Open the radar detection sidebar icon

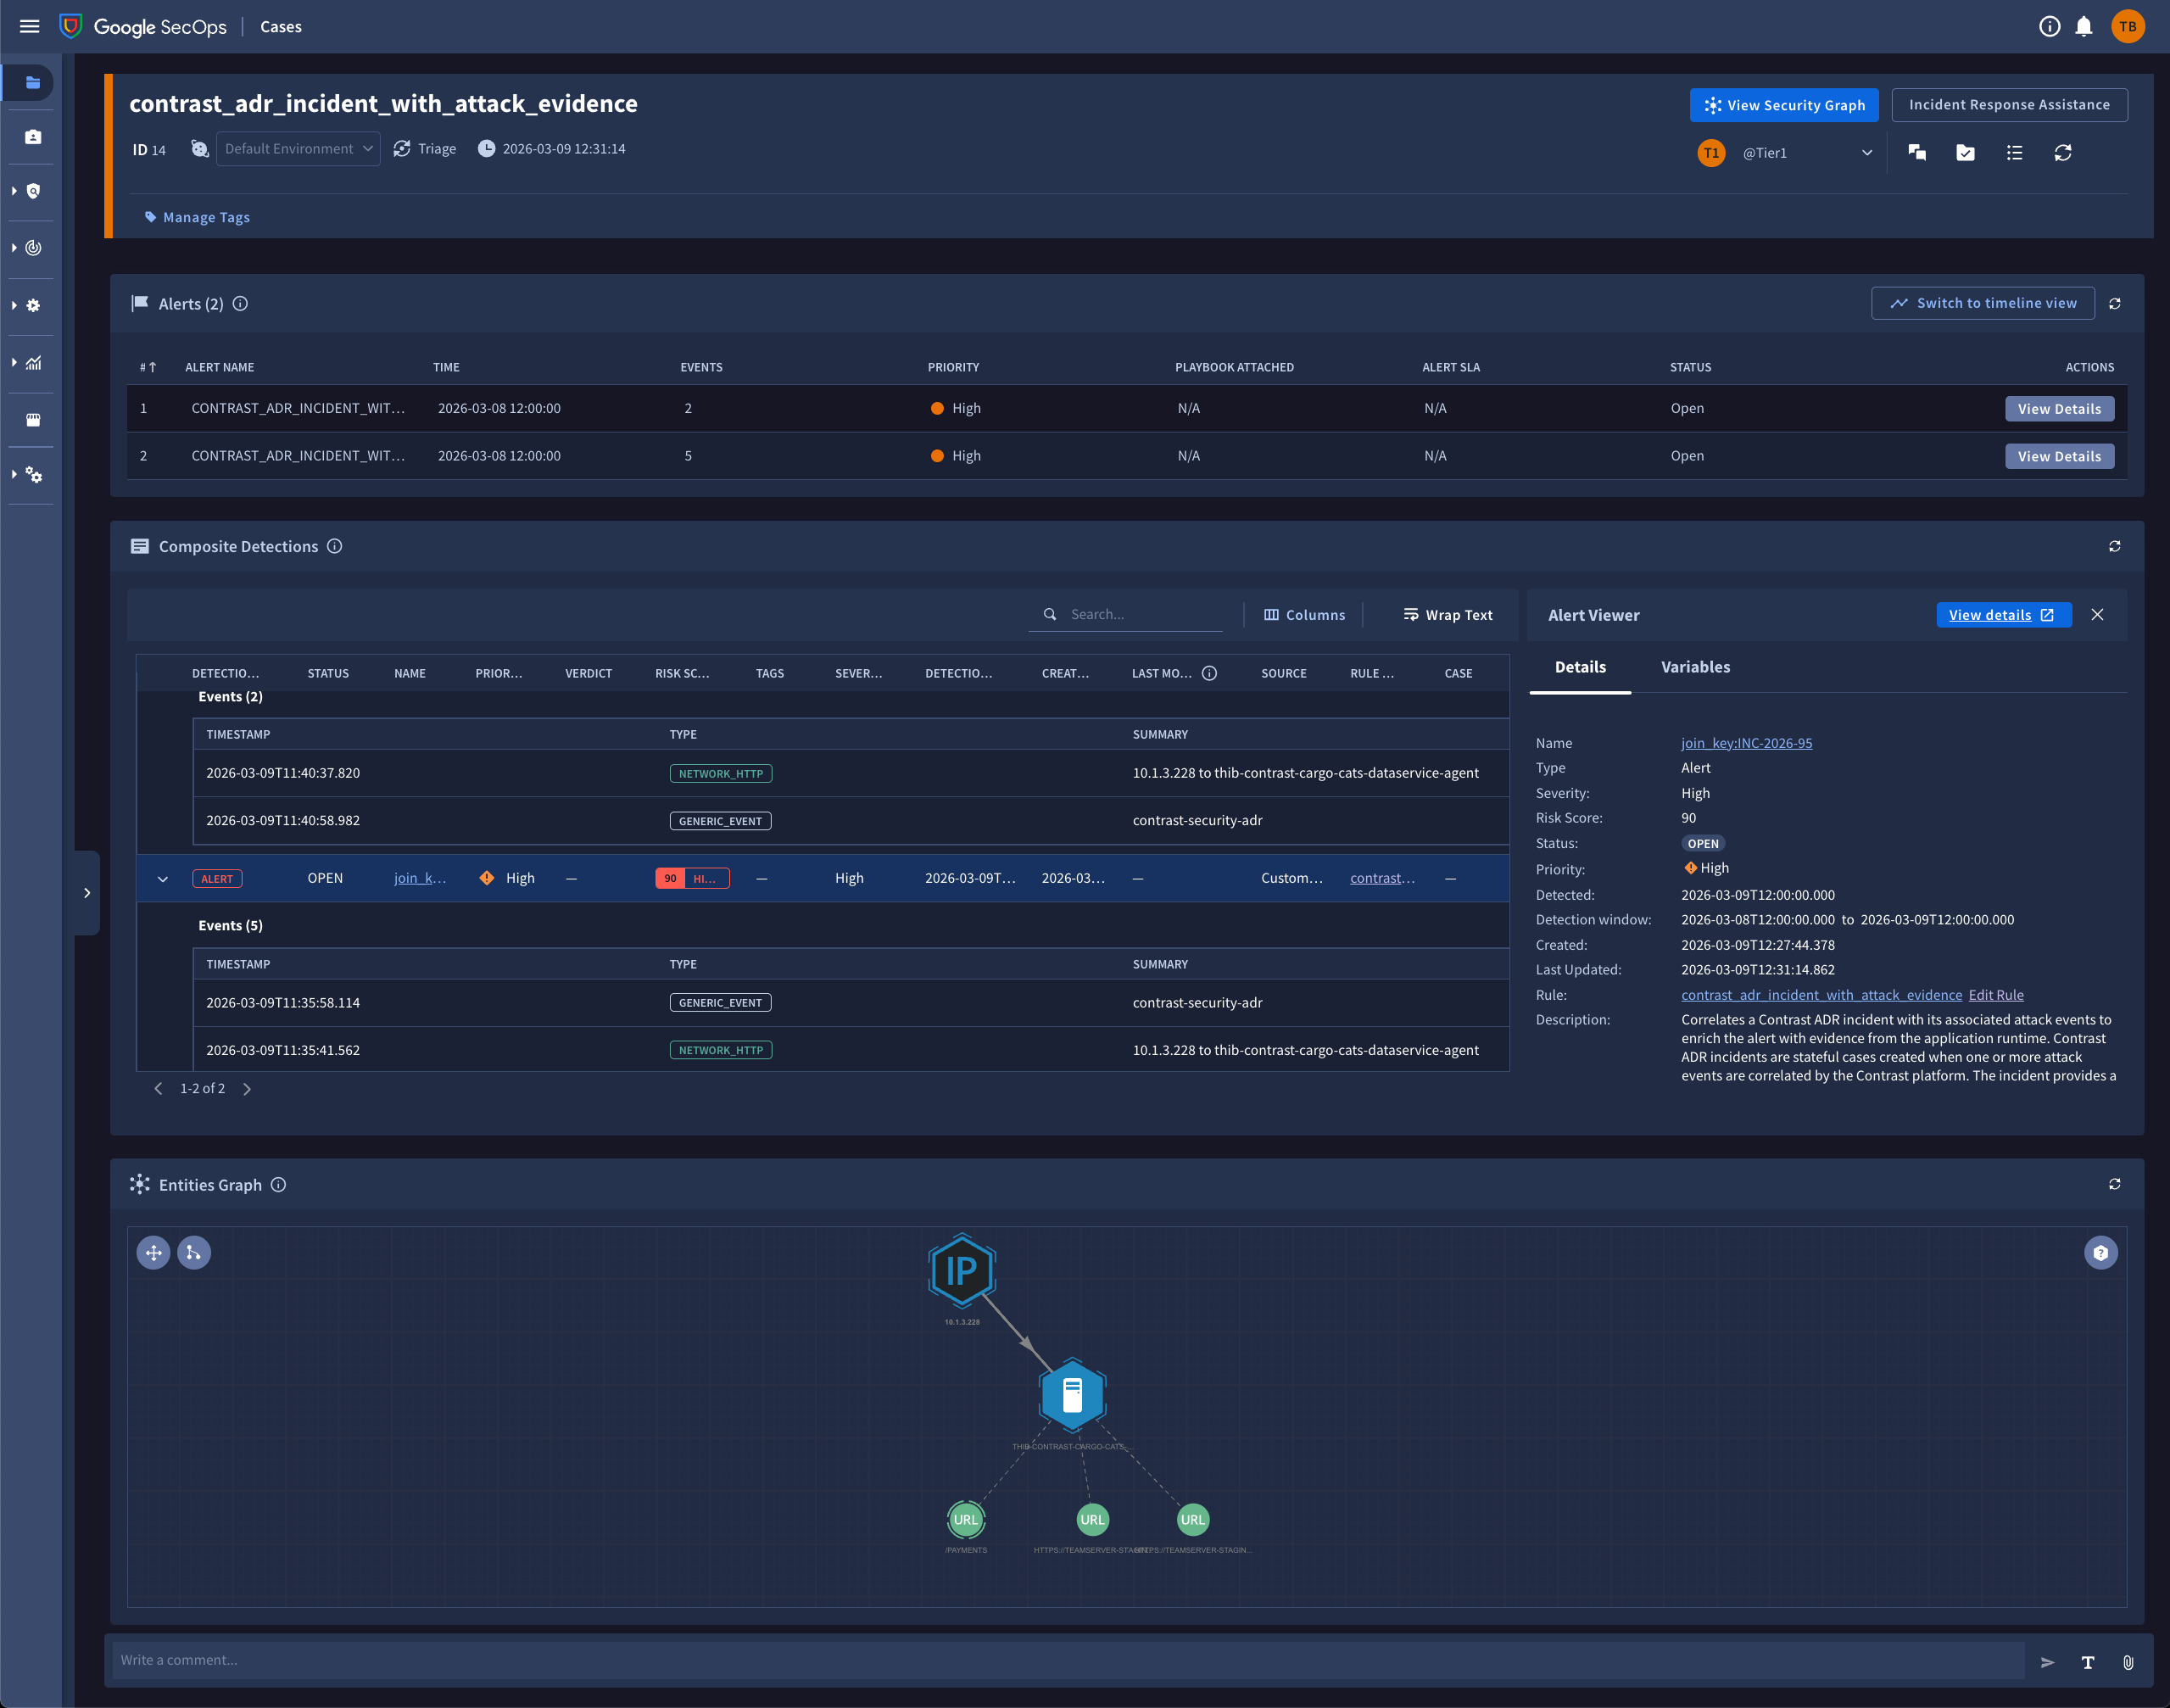(34, 248)
